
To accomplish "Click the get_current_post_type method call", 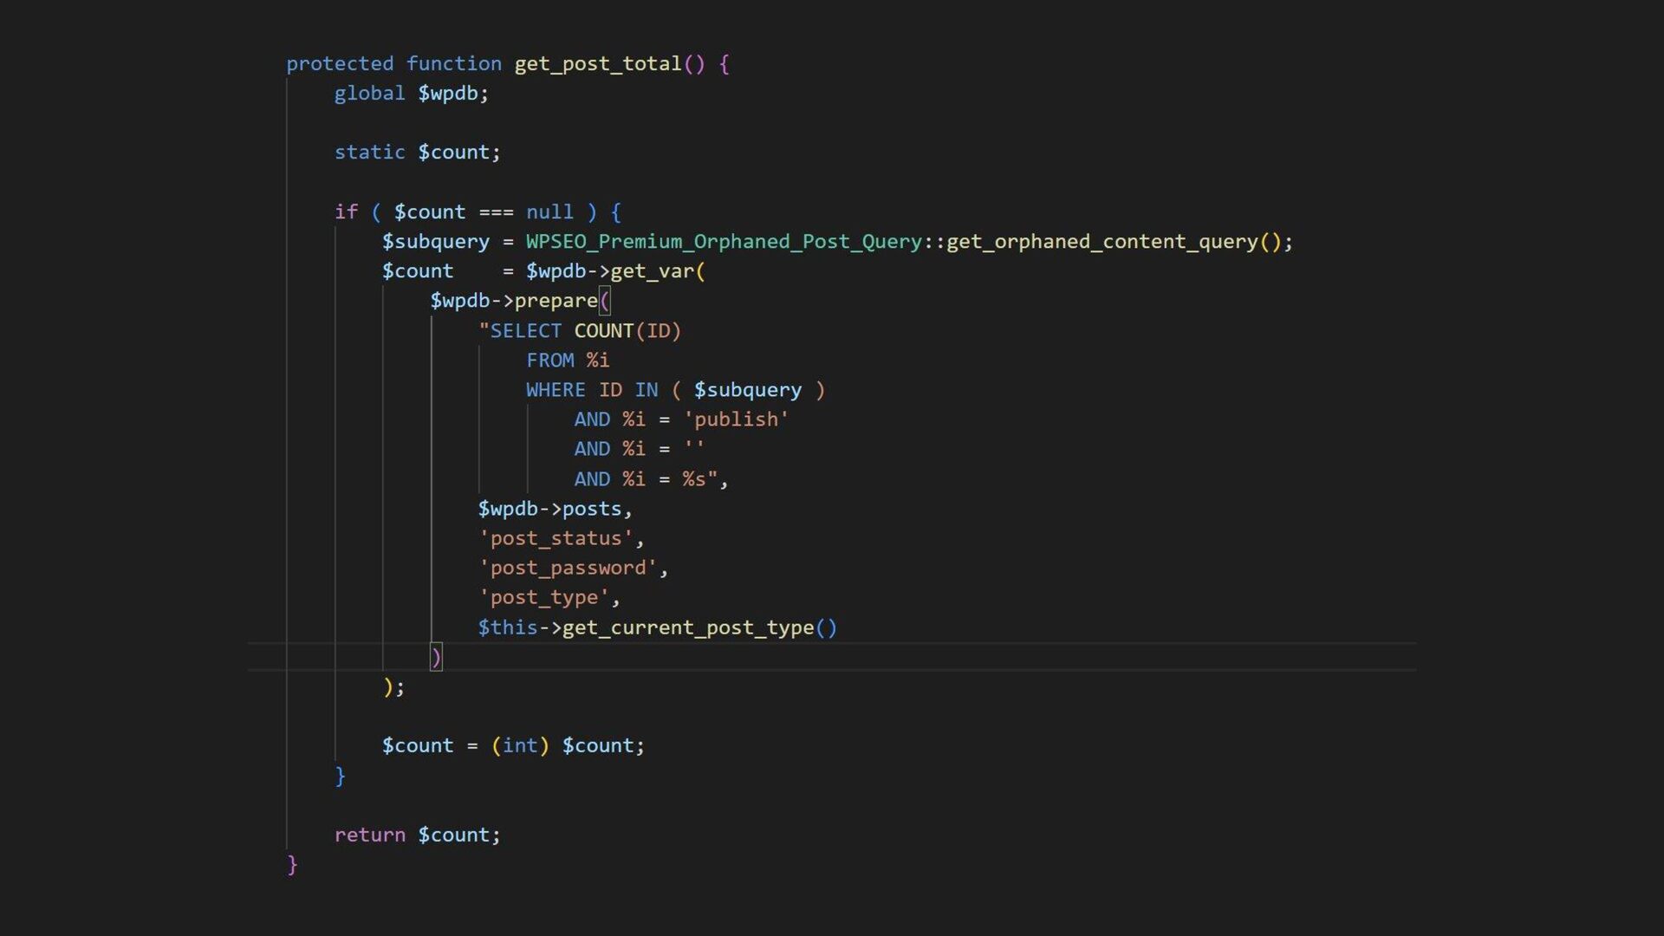I will click(x=687, y=627).
